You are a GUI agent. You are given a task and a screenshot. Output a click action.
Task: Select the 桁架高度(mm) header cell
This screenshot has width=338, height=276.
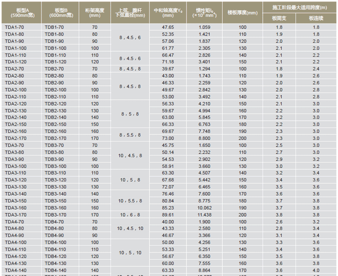pos(95,12)
